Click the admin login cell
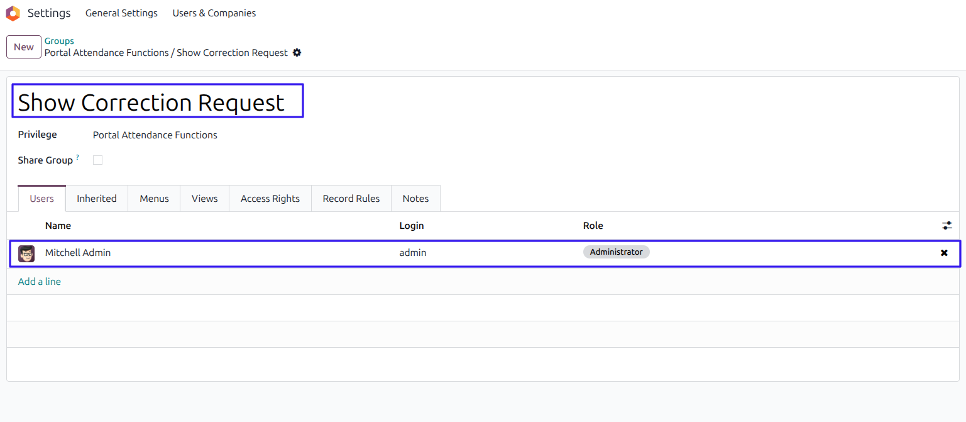Viewport: 966px width, 422px height. tap(413, 253)
